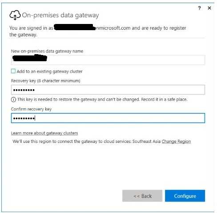Viewport: 217px width, 213px height.
Task: Click the Southeast Asia region text
Action: coord(146,142)
